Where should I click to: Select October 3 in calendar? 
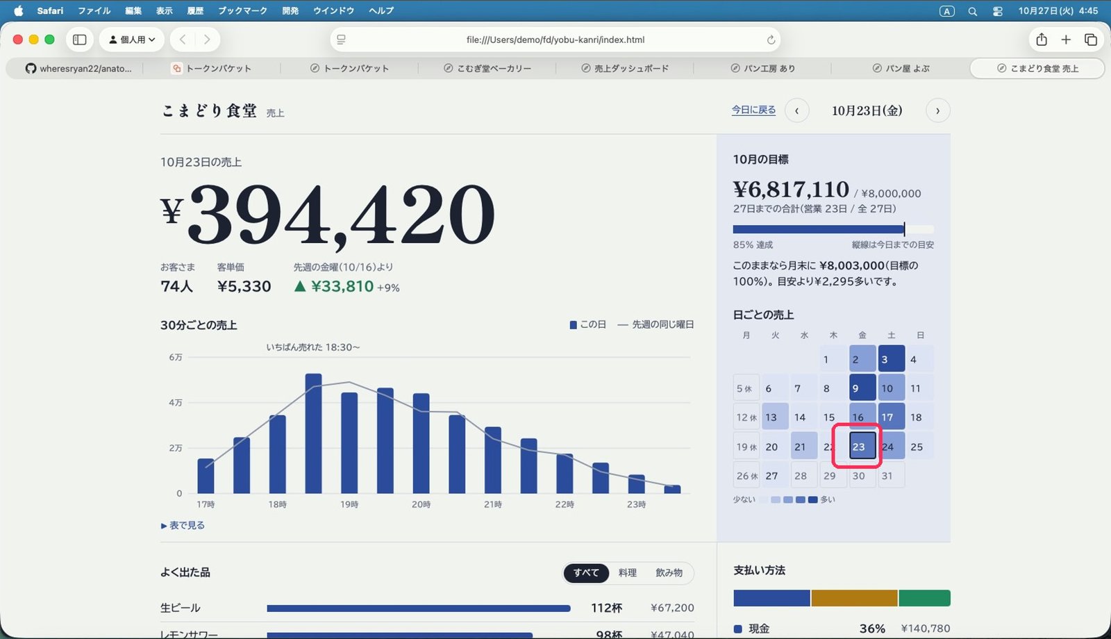coord(892,358)
